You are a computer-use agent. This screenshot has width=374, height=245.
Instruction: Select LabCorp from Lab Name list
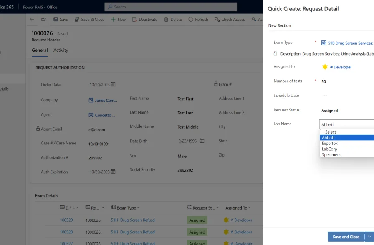(329, 149)
